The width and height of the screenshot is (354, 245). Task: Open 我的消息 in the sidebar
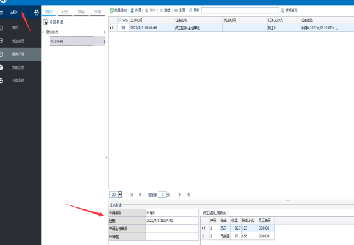click(x=18, y=41)
